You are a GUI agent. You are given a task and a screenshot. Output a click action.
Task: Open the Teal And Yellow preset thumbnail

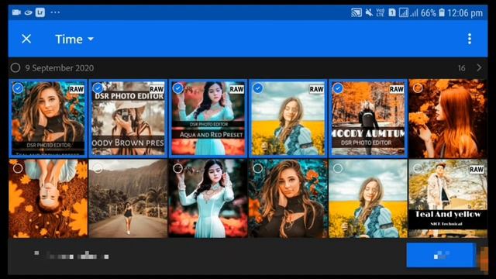pos(448,198)
